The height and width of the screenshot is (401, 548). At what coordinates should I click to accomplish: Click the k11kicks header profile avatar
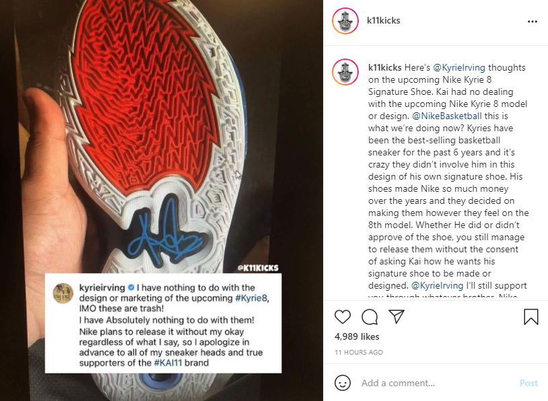click(x=345, y=21)
